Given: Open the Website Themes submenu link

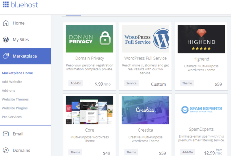Looking at the screenshot, I should click(x=15, y=99).
